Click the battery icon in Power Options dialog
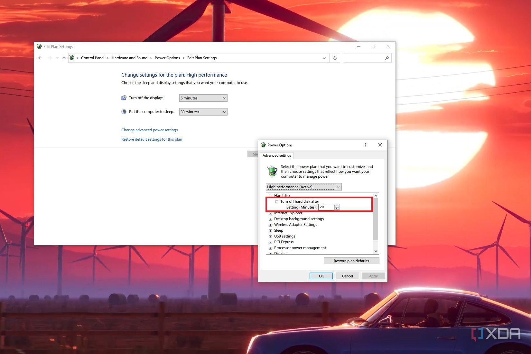 pyautogui.click(x=272, y=171)
